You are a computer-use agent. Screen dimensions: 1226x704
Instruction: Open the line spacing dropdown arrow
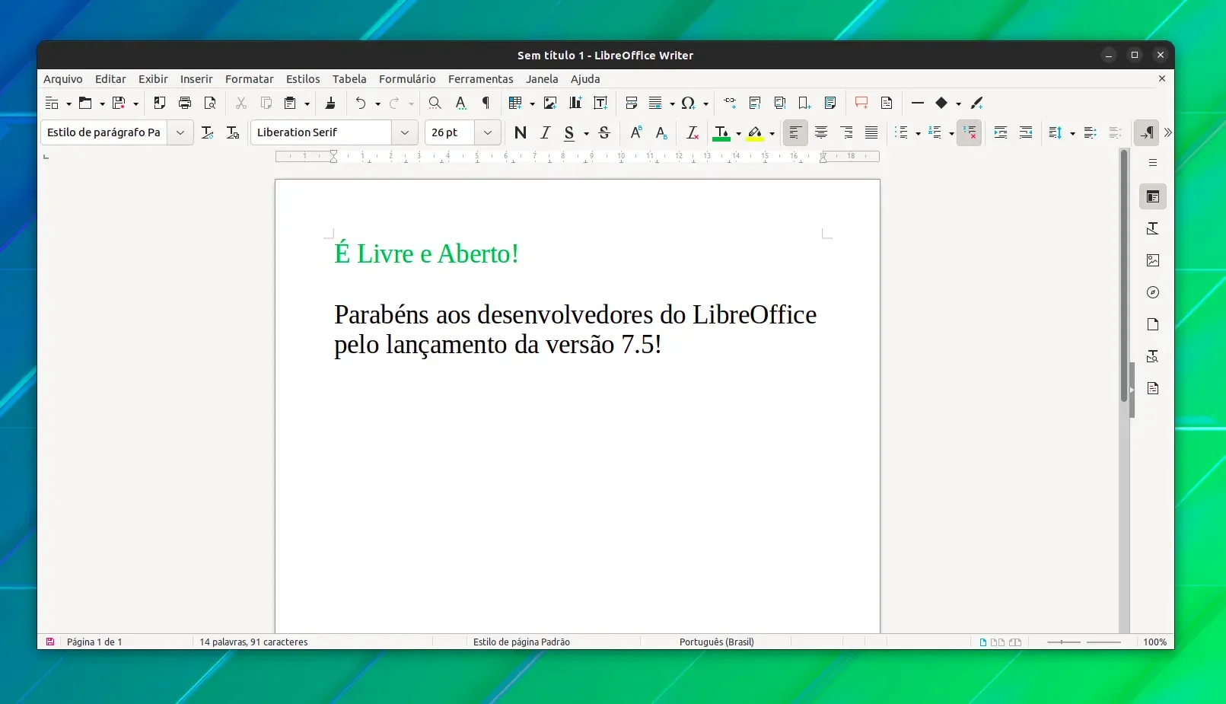(1072, 133)
